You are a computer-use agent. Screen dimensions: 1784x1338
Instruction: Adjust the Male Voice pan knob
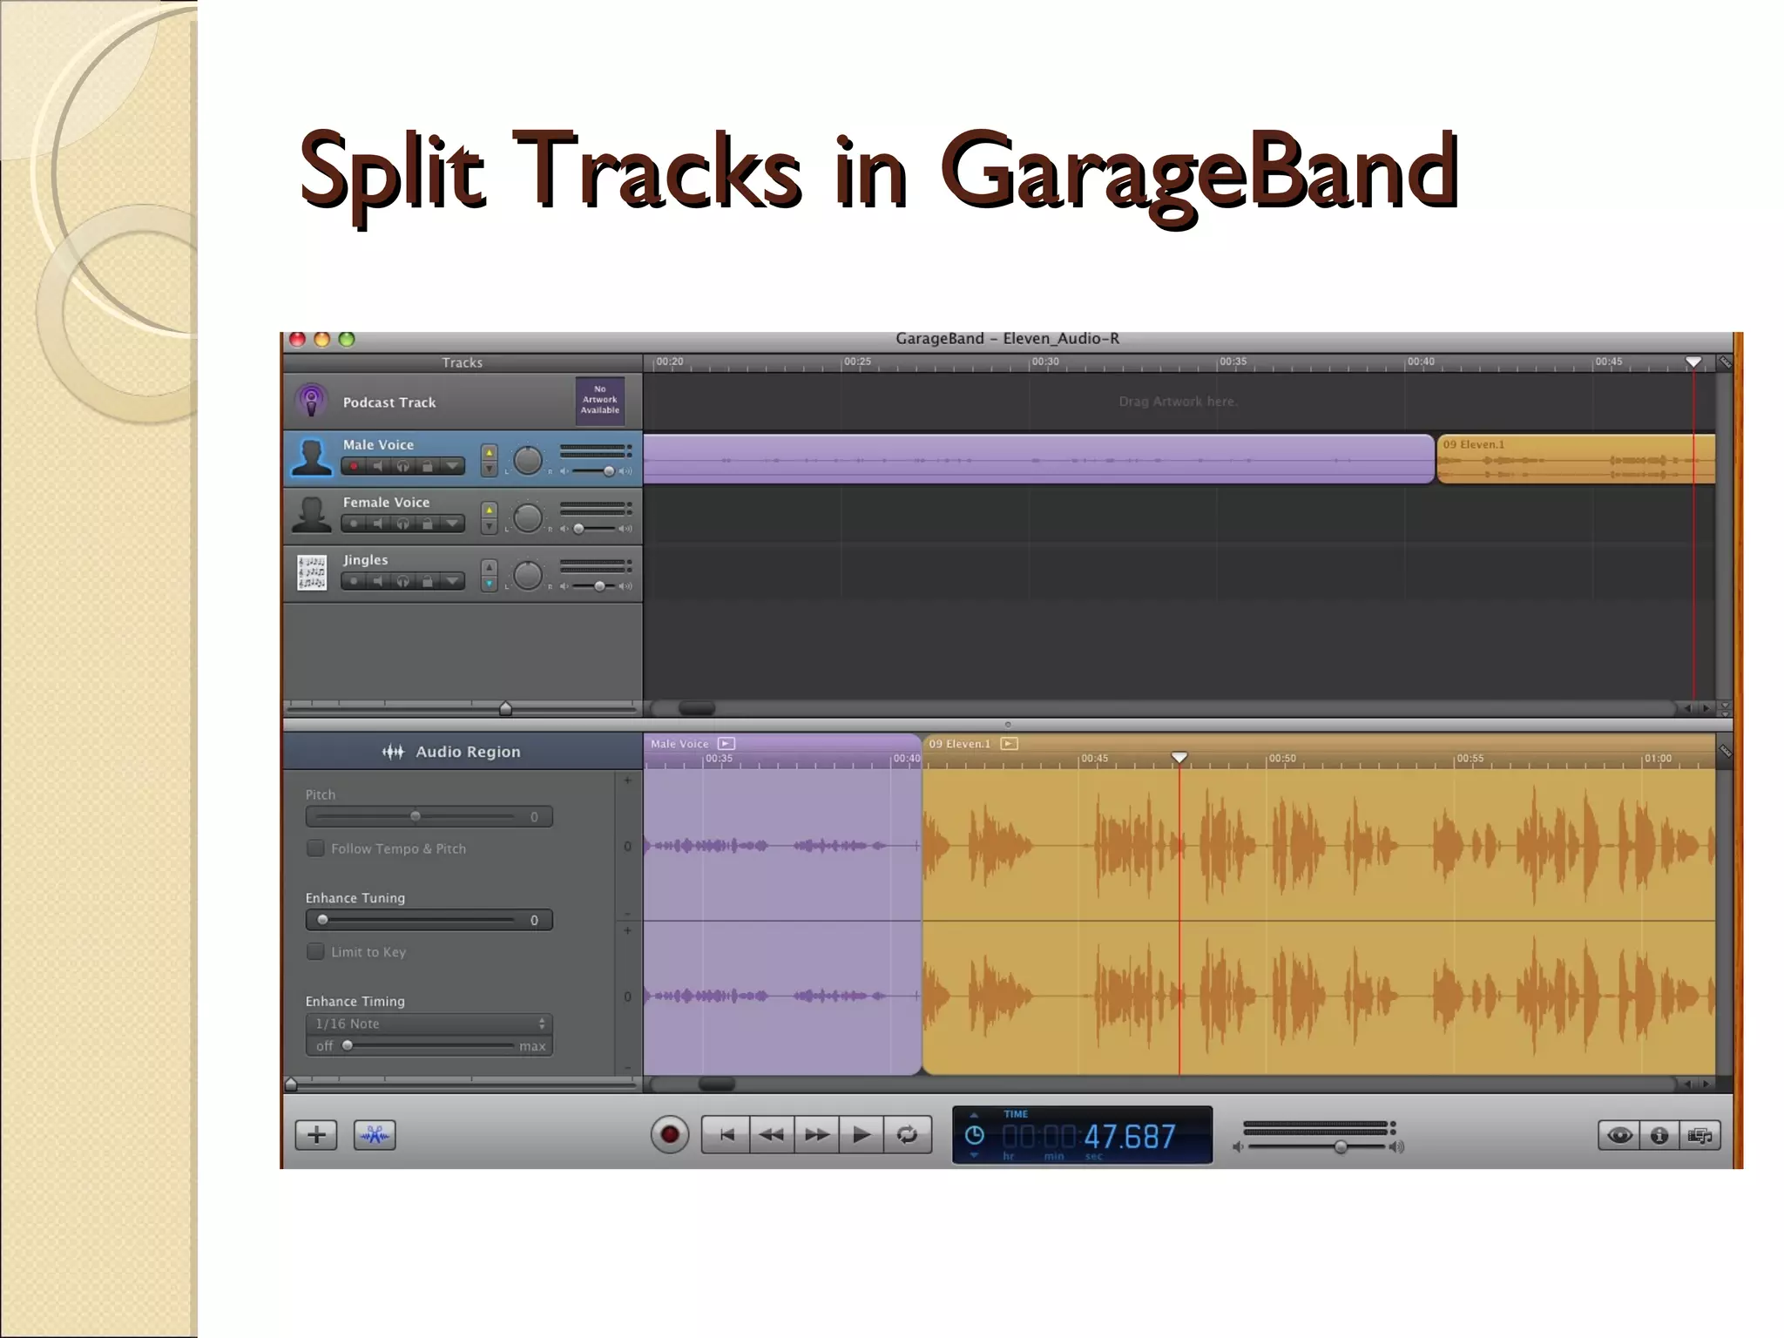(528, 460)
